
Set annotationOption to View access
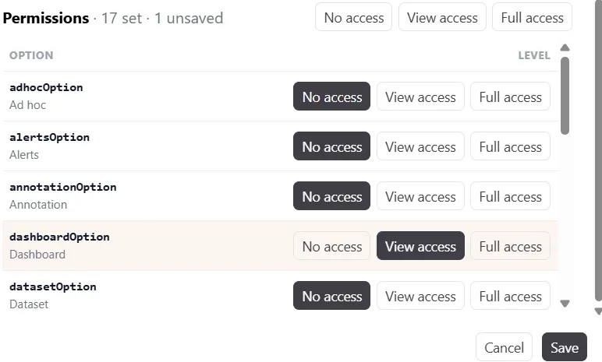420,196
